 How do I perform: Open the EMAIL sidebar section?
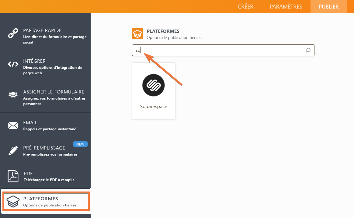click(x=45, y=125)
